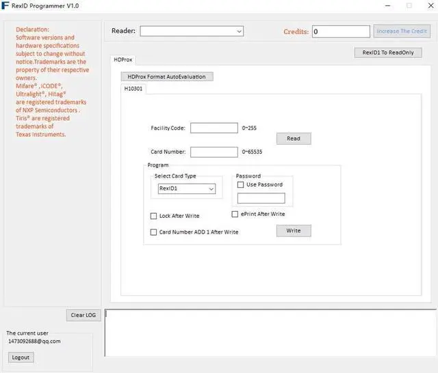Click the RexID app icon in title bar
The image size is (438, 373).
click(x=5, y=5)
